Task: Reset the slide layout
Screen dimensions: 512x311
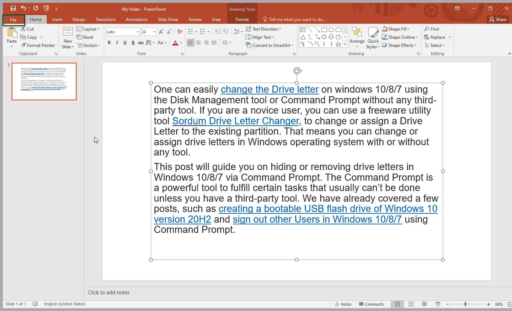Action: click(x=85, y=37)
